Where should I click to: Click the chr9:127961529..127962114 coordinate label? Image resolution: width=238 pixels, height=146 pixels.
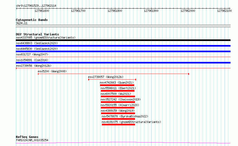pyautogui.click(x=36, y=6)
